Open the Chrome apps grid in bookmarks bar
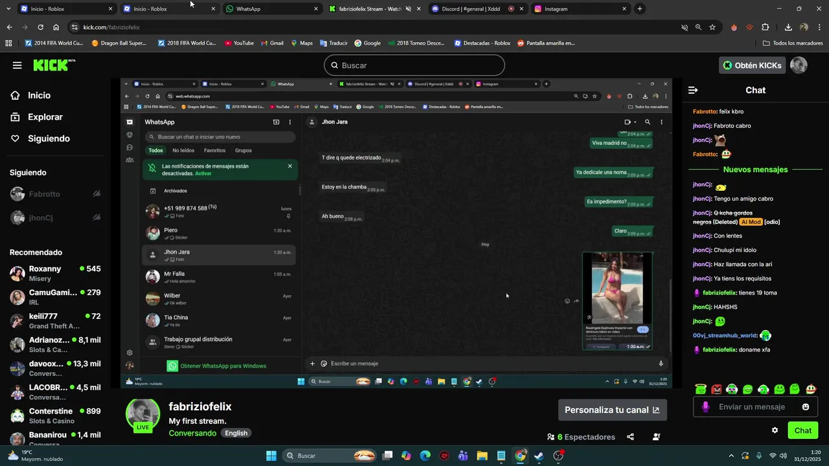The height and width of the screenshot is (466, 829). [x=8, y=43]
